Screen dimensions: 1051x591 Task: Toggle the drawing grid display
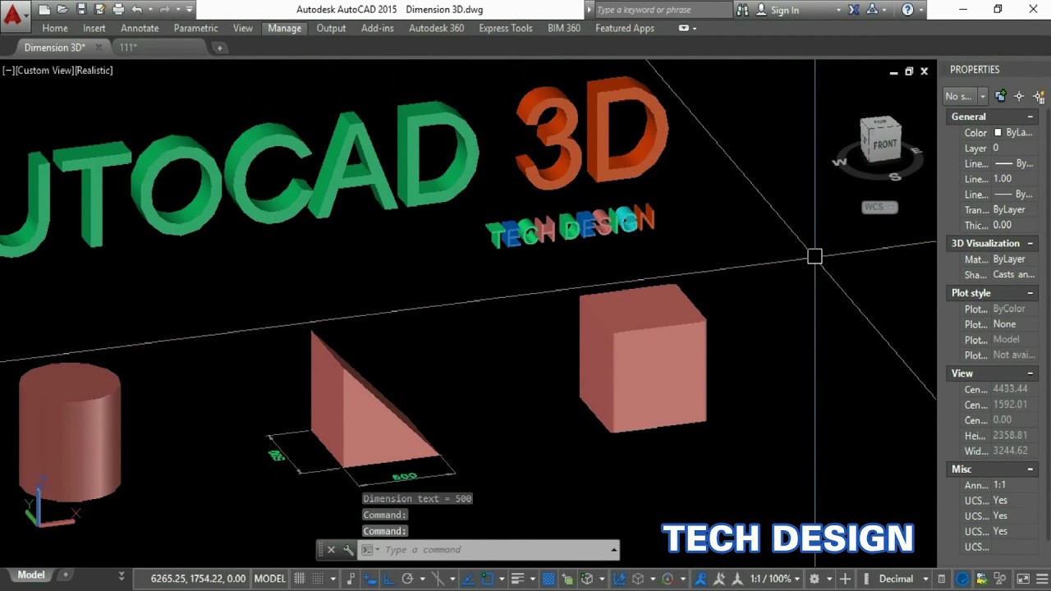click(x=299, y=579)
